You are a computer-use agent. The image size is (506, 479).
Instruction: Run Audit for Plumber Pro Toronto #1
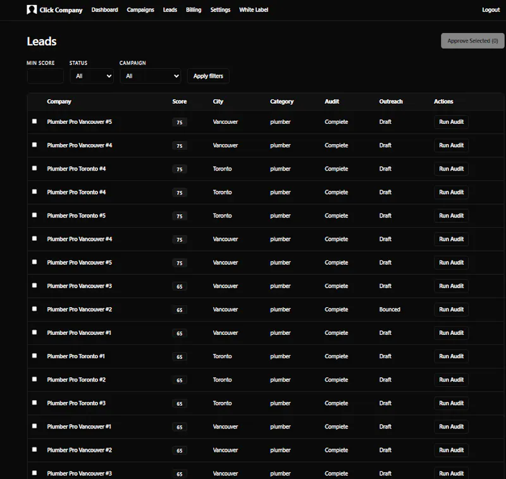[451, 356]
